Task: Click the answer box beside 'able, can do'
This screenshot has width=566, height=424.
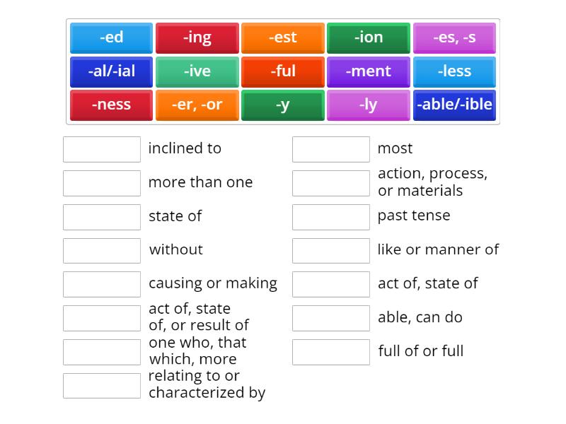Action: coord(331,318)
